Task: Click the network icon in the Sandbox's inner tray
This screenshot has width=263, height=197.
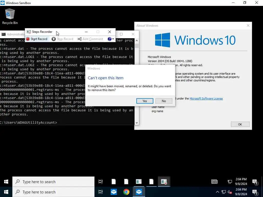Action: click(x=230, y=182)
